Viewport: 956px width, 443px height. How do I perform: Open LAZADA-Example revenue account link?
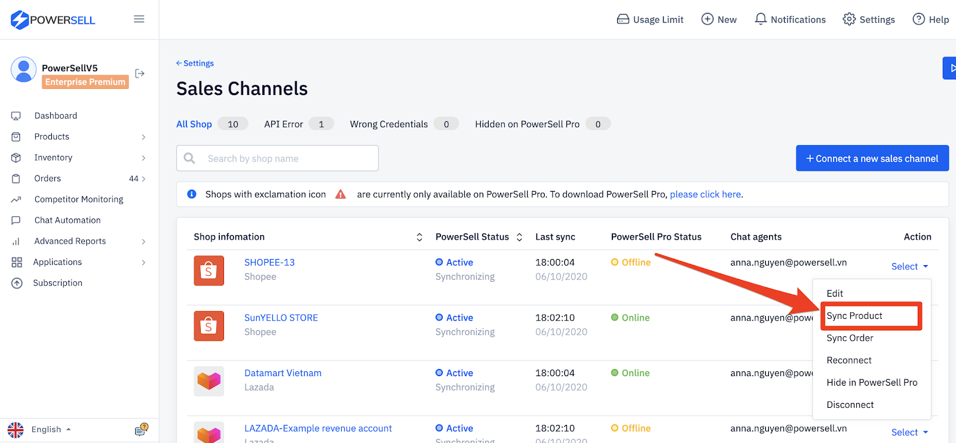tap(318, 428)
